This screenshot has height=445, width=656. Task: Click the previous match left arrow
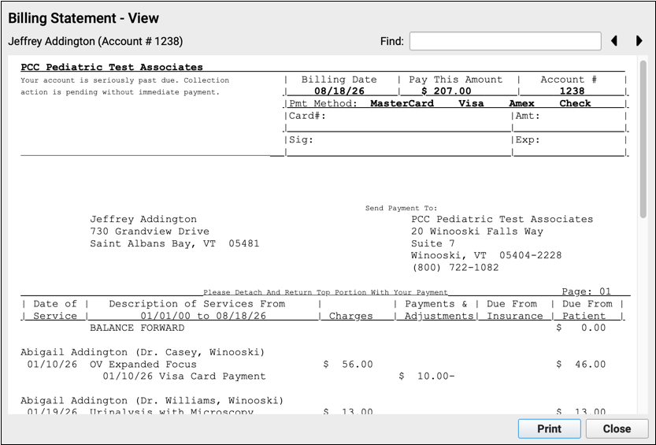tap(614, 41)
